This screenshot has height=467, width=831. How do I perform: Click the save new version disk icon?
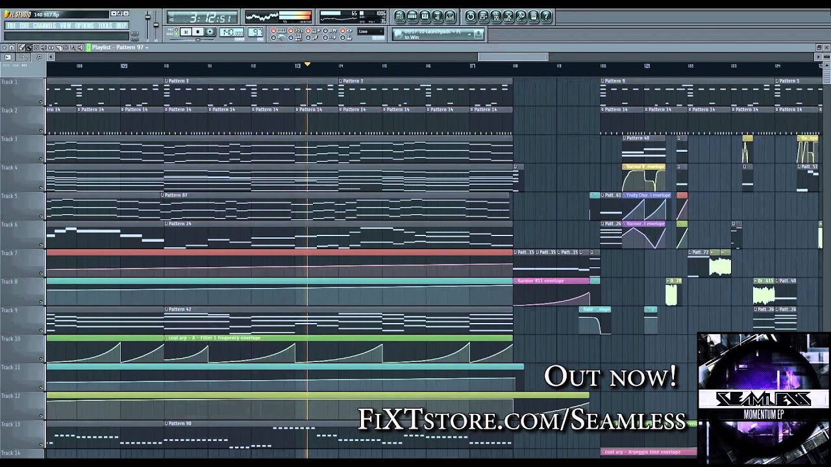pos(483,16)
